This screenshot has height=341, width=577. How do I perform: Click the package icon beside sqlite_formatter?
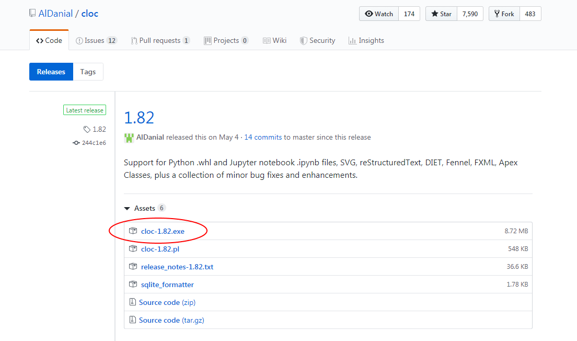(133, 285)
